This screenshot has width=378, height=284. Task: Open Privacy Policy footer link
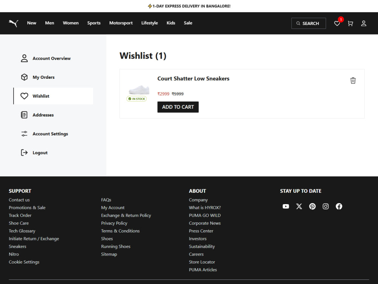coord(114,223)
